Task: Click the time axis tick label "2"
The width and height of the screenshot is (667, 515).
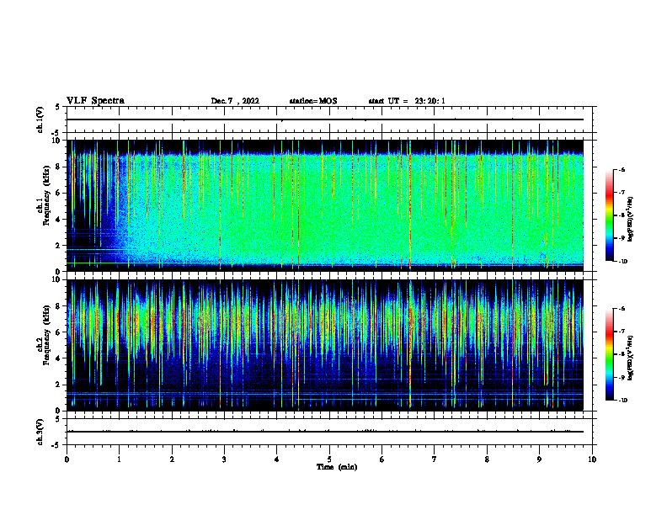Action: coord(172,459)
